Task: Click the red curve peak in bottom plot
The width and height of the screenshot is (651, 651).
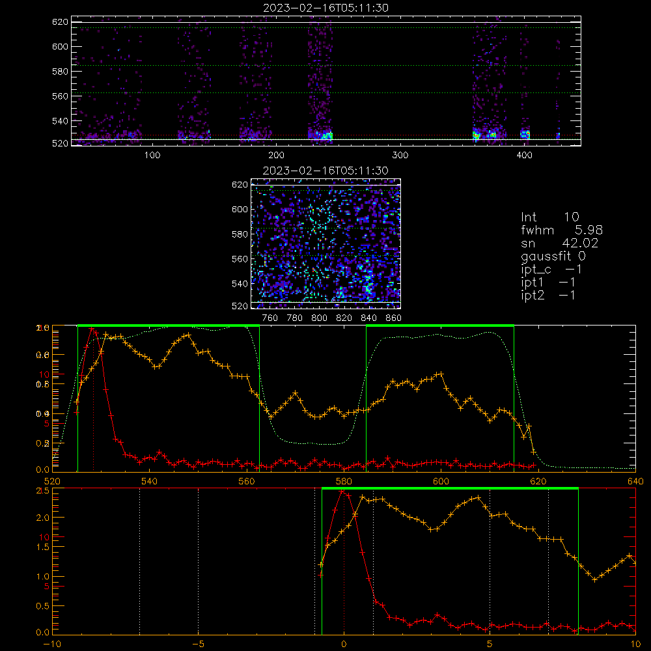Action: coord(342,492)
